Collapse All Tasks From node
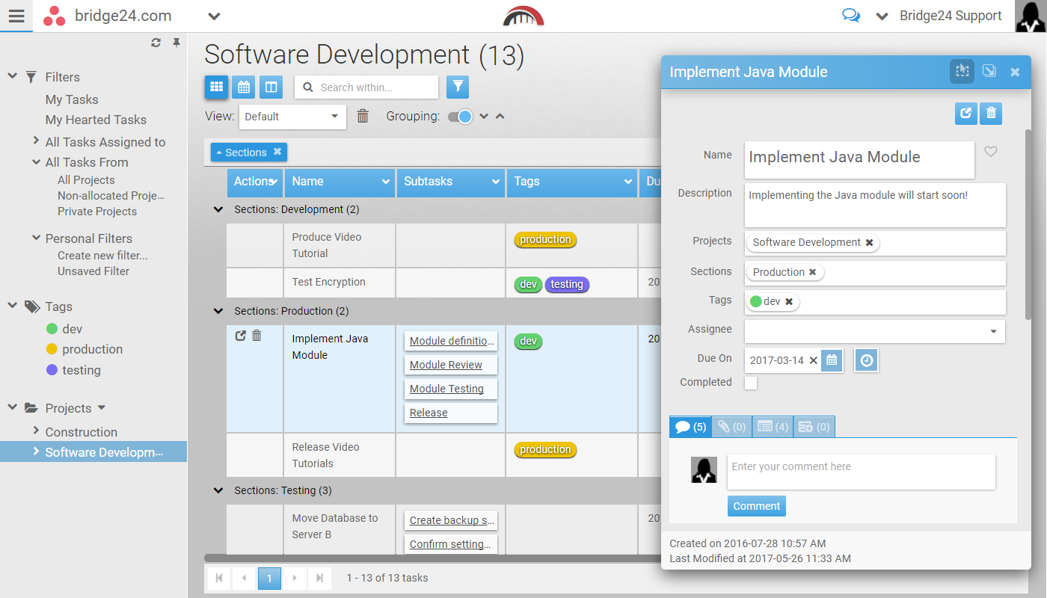This screenshot has height=598, width=1047. pyautogui.click(x=36, y=161)
